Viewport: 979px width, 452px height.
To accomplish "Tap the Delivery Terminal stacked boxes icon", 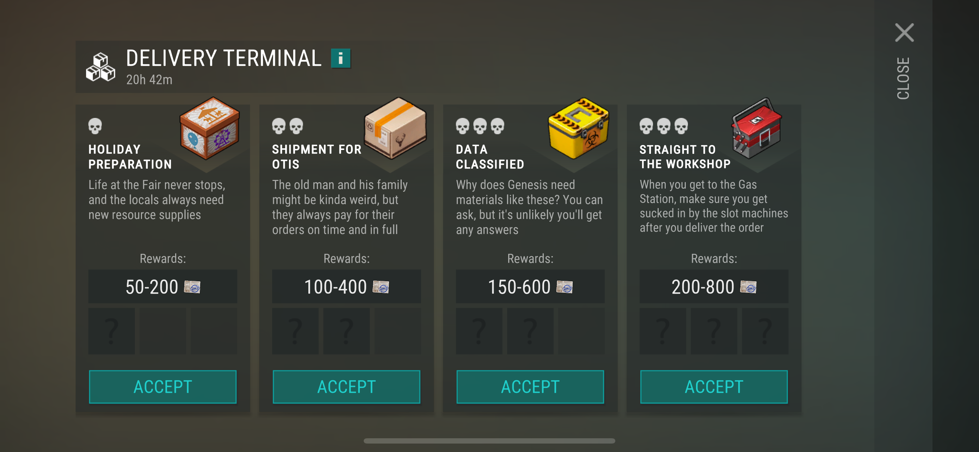I will coord(100,67).
